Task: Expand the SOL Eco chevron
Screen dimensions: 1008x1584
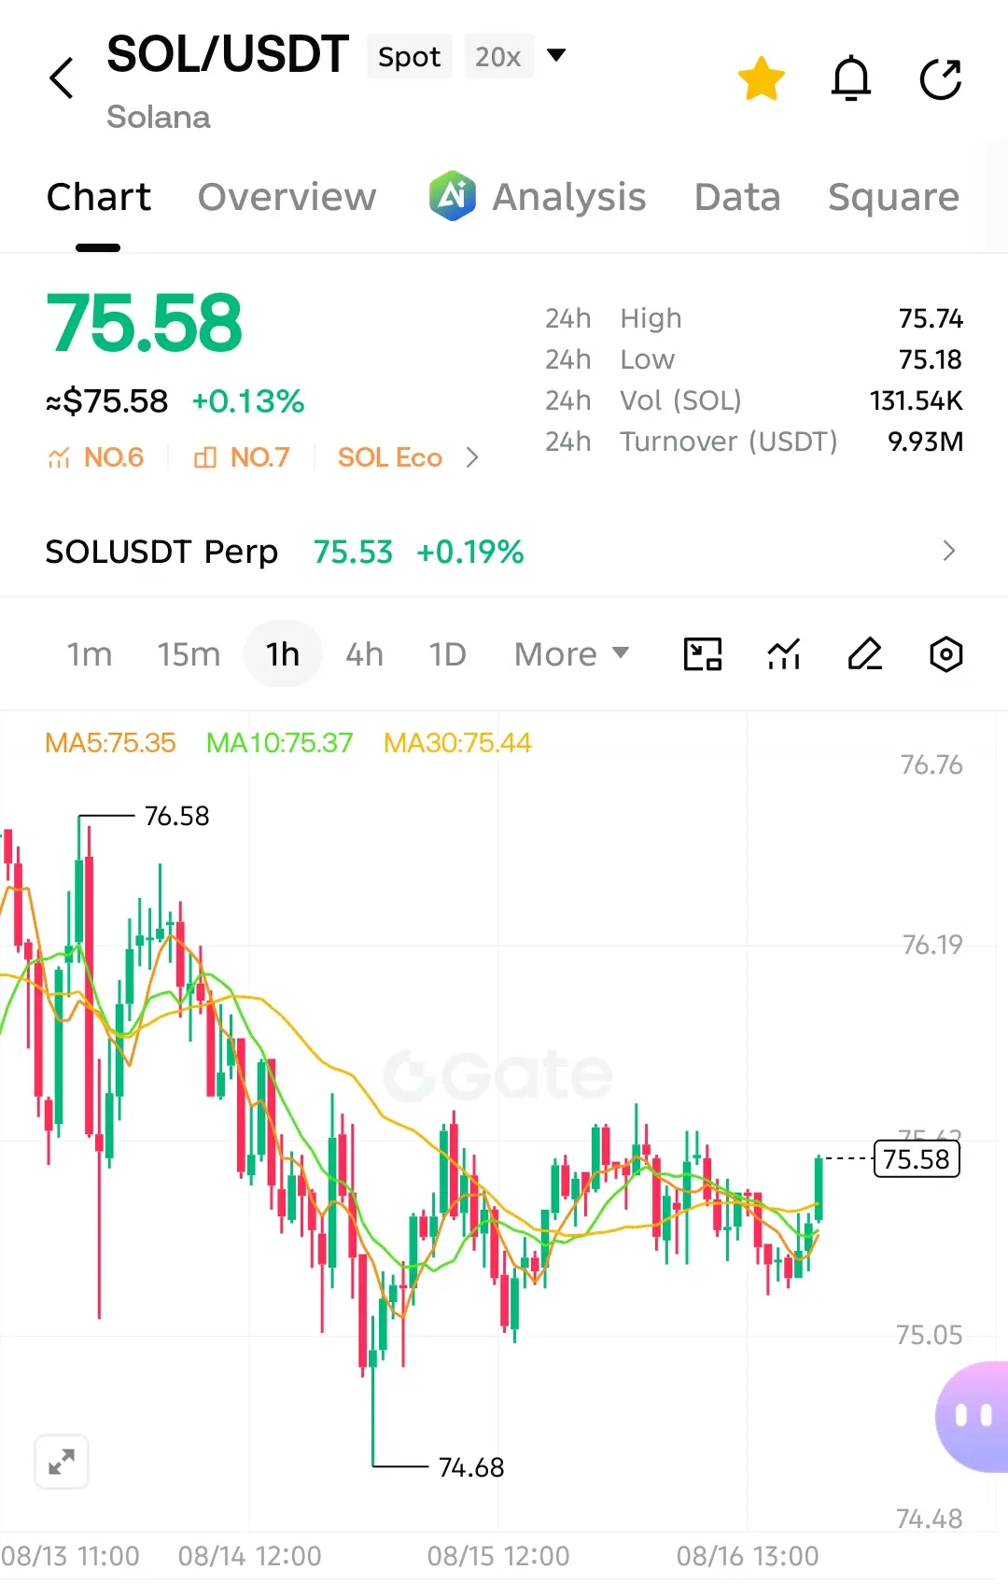Action: coord(472,457)
